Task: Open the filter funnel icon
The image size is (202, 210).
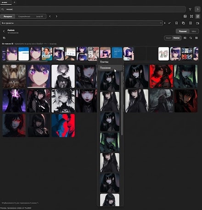Action: click(x=190, y=9)
